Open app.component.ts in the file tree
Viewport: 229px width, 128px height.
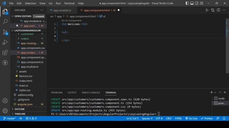[32, 62]
